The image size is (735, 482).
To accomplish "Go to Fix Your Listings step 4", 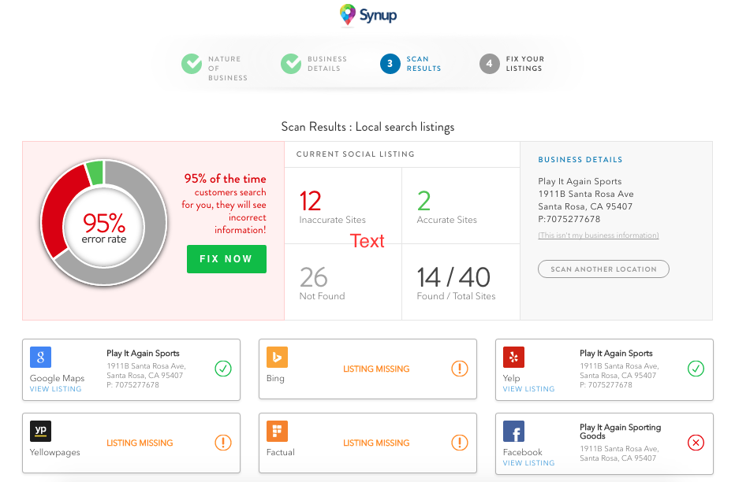I will 490,64.
